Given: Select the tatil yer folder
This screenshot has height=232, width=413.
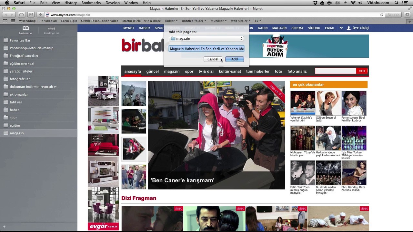Looking at the screenshot, I should (39, 102).
